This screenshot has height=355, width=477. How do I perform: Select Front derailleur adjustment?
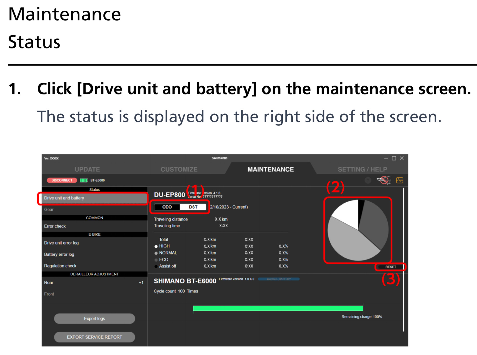94,294
